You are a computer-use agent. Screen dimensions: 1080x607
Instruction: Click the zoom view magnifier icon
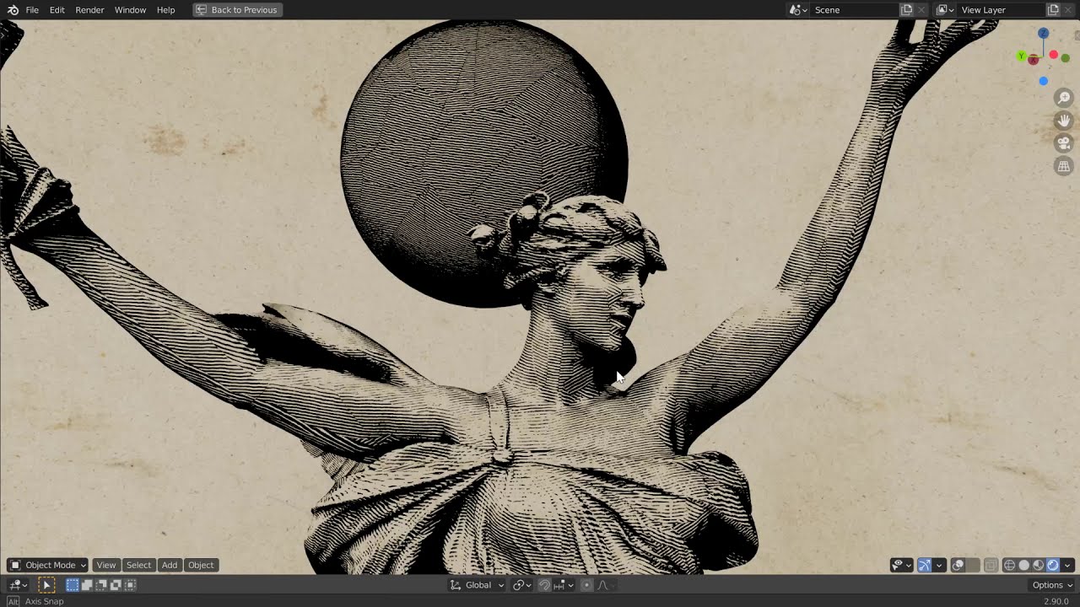pyautogui.click(x=1064, y=99)
